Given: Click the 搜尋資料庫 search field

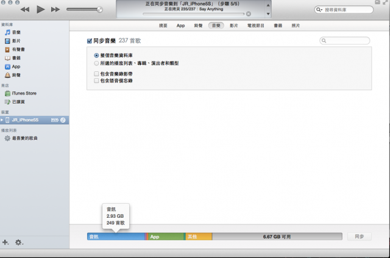Looking at the screenshot, I should tap(344, 10).
